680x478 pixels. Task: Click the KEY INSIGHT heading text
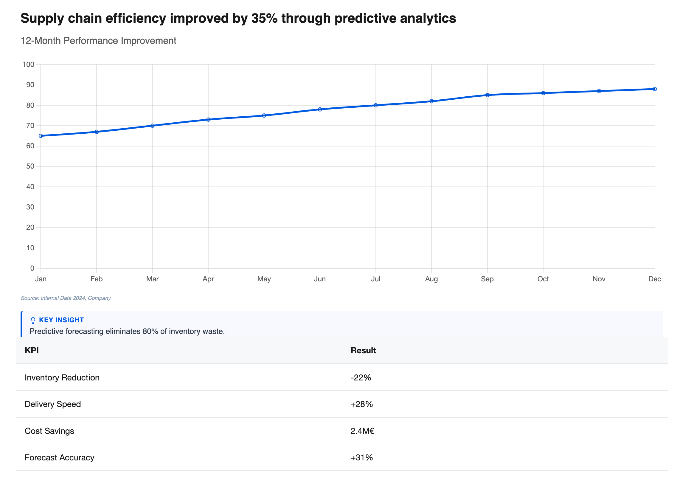point(61,320)
